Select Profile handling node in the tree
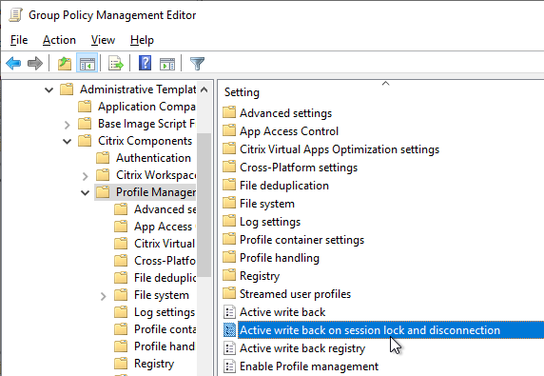 pos(165,346)
